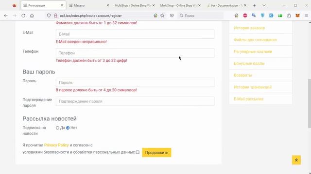The width and height of the screenshot is (311, 174).
Task: Switch to the Макеты tab
Action: pos(89,5)
